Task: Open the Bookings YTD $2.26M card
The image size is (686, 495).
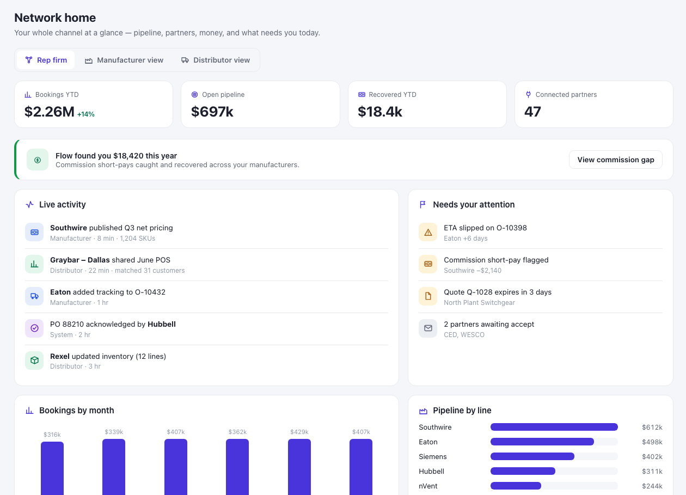Action: coord(94,105)
